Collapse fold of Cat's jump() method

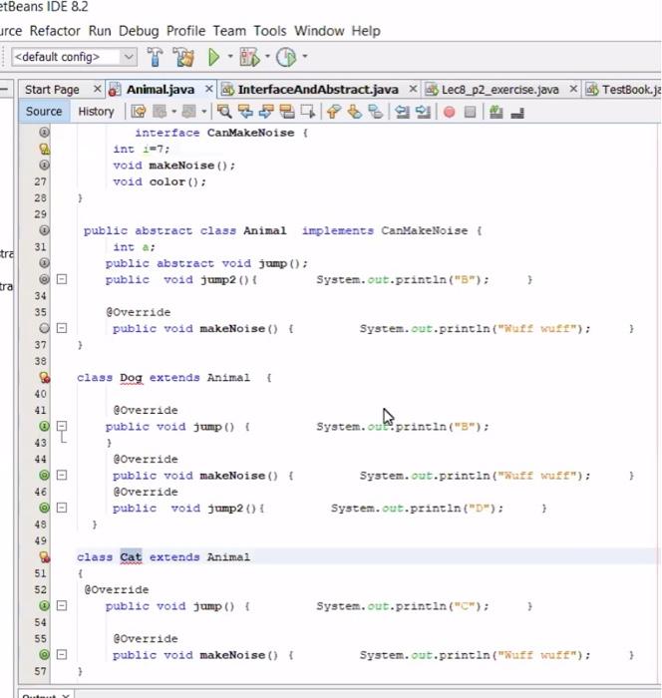(62, 605)
